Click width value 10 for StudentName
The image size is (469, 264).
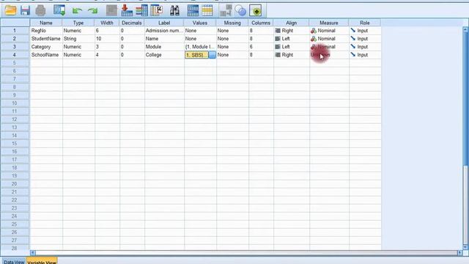coord(107,39)
